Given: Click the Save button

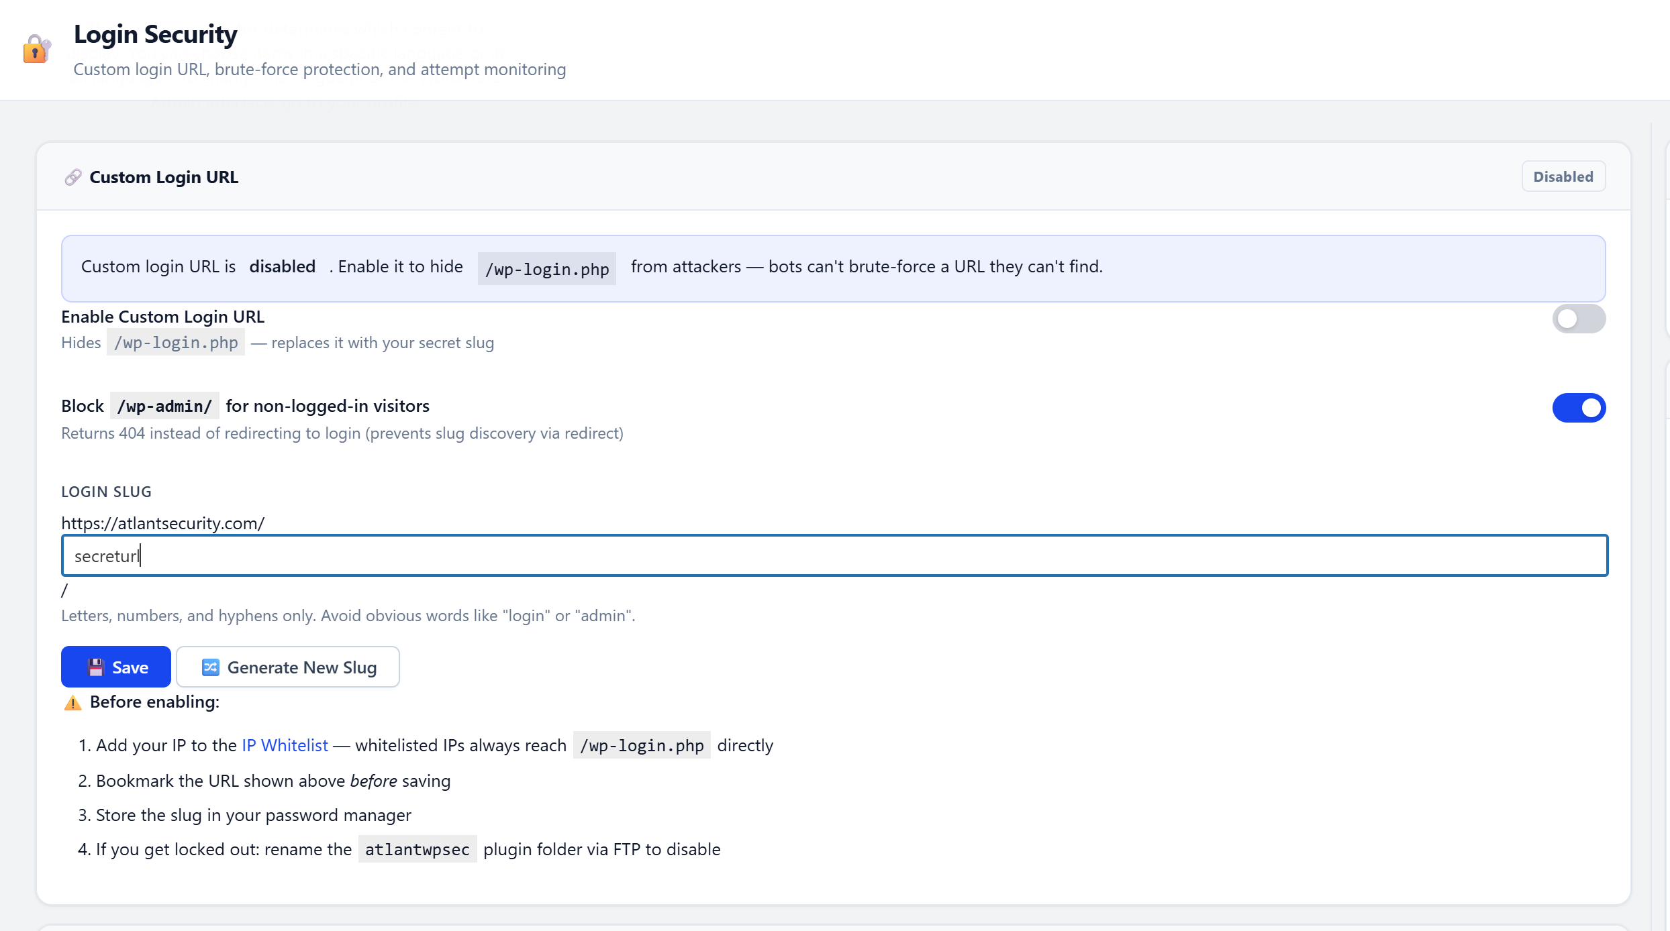Looking at the screenshot, I should pyautogui.click(x=115, y=667).
